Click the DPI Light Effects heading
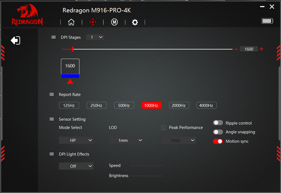 pos(74,154)
